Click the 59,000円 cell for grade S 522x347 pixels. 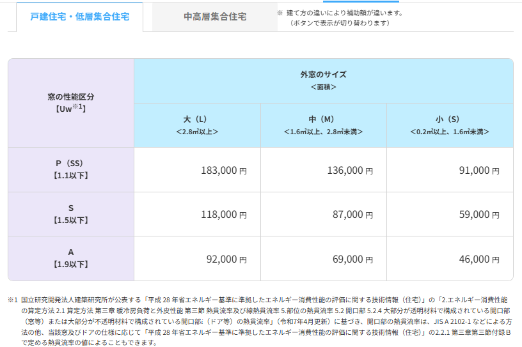coord(450,214)
